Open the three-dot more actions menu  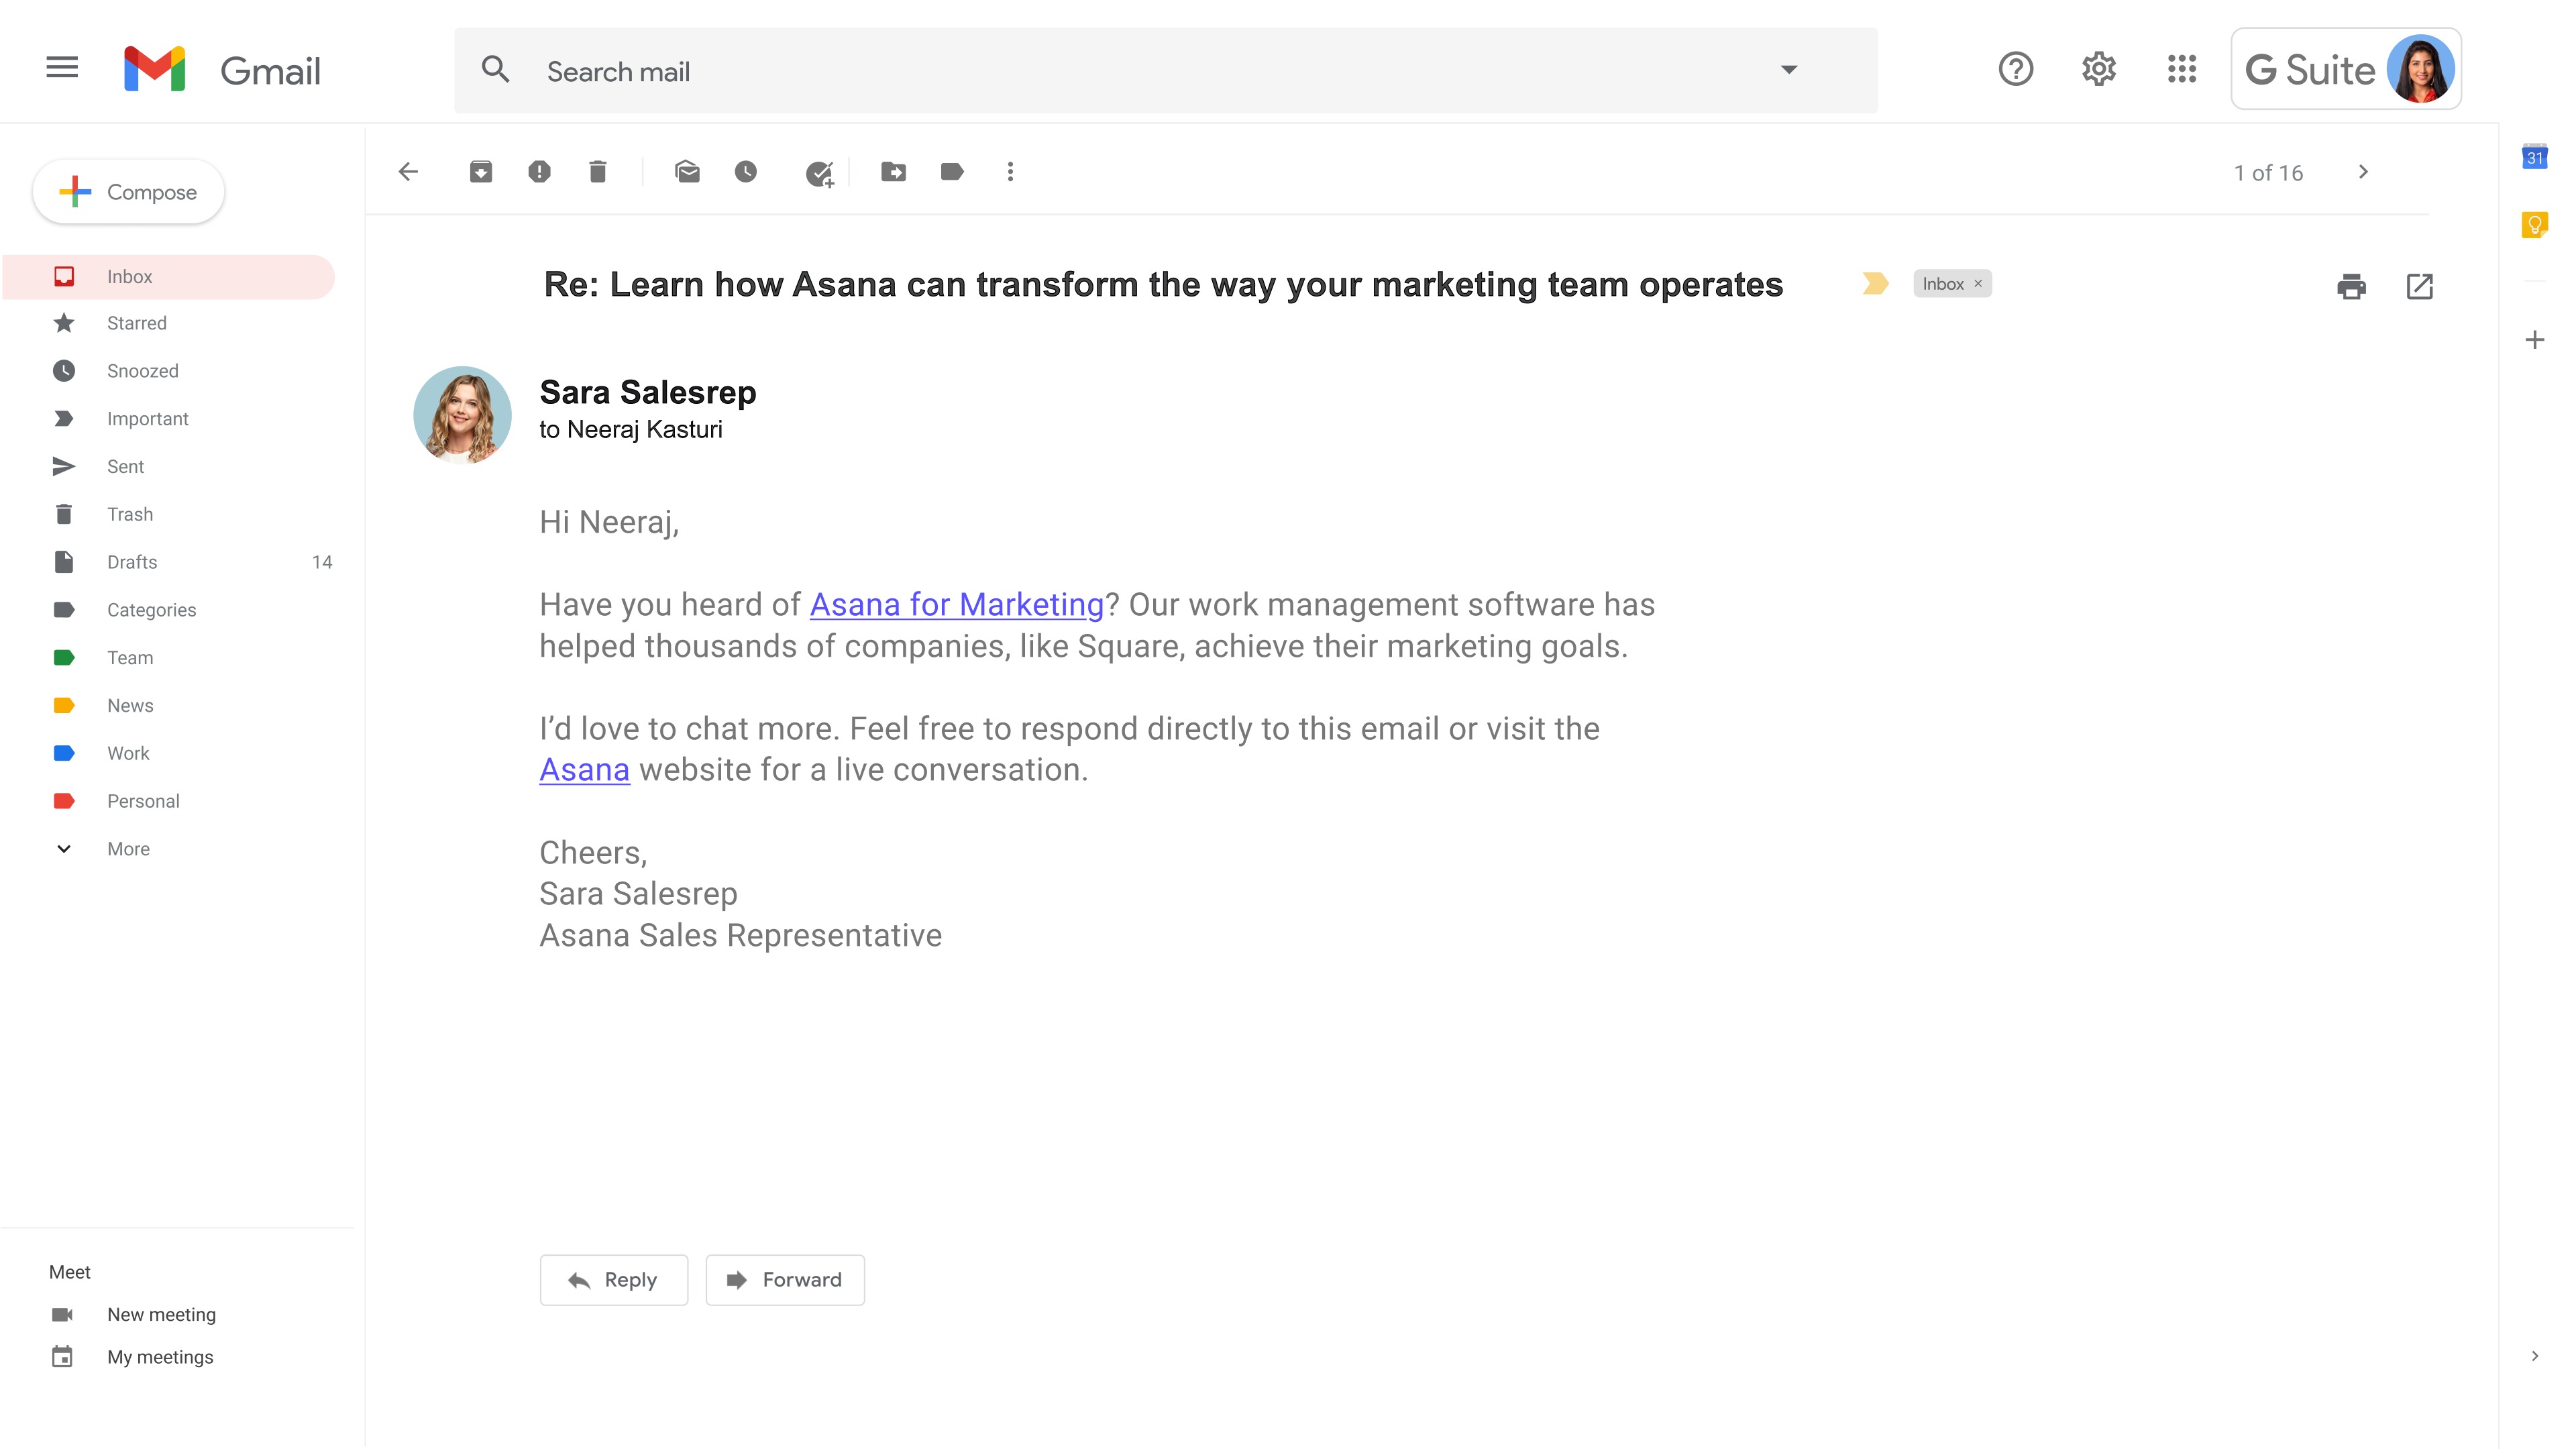(1010, 172)
